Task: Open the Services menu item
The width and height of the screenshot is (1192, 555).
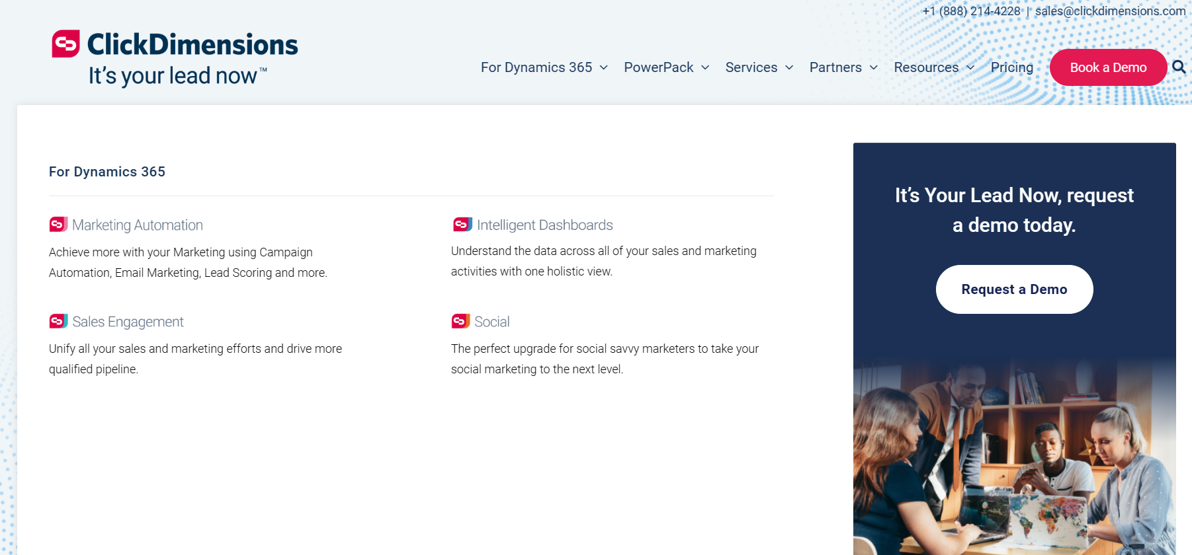Action: pos(751,67)
